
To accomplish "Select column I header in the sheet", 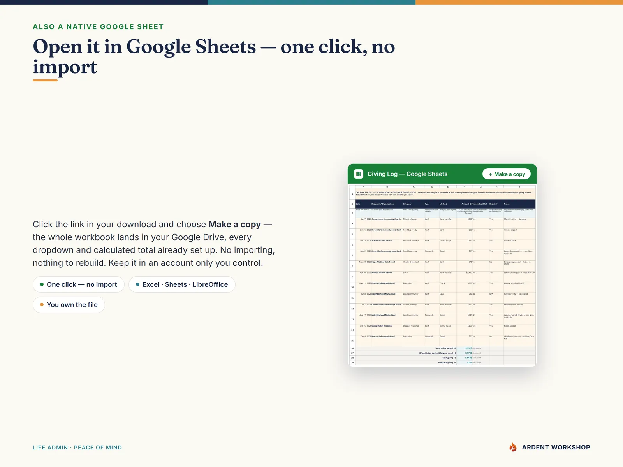I will click(519, 187).
